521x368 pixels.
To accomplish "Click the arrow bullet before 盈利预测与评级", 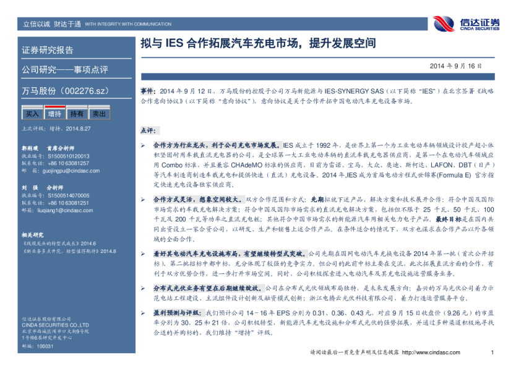I will tap(142, 313).
